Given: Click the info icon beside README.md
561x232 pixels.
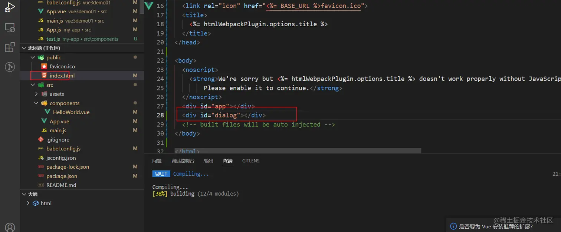Looking at the screenshot, I should 41,185.
